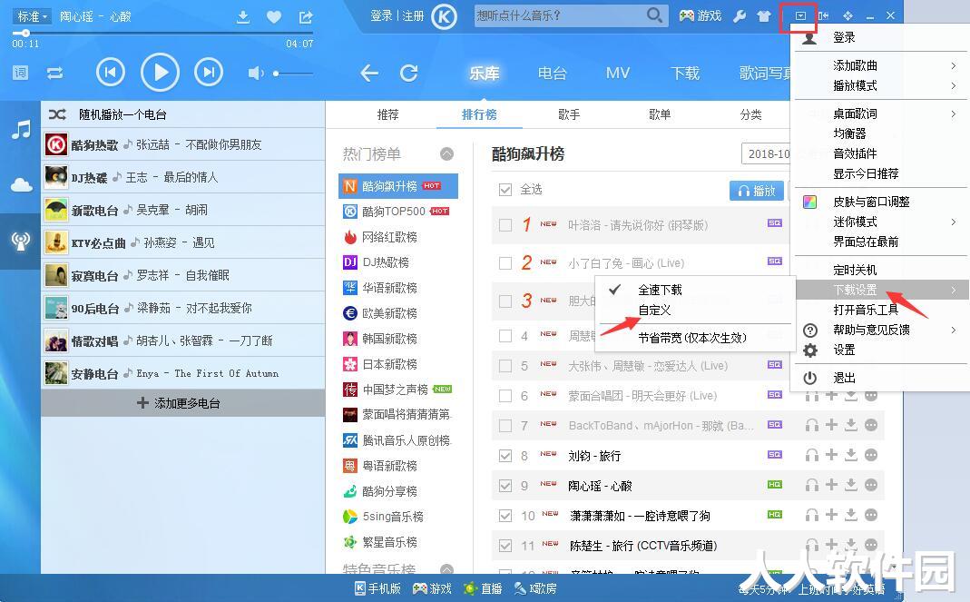Image resolution: width=970 pixels, height=602 pixels.
Task: Expand 帮助与意见反馈 submenu
Action: pos(880,330)
